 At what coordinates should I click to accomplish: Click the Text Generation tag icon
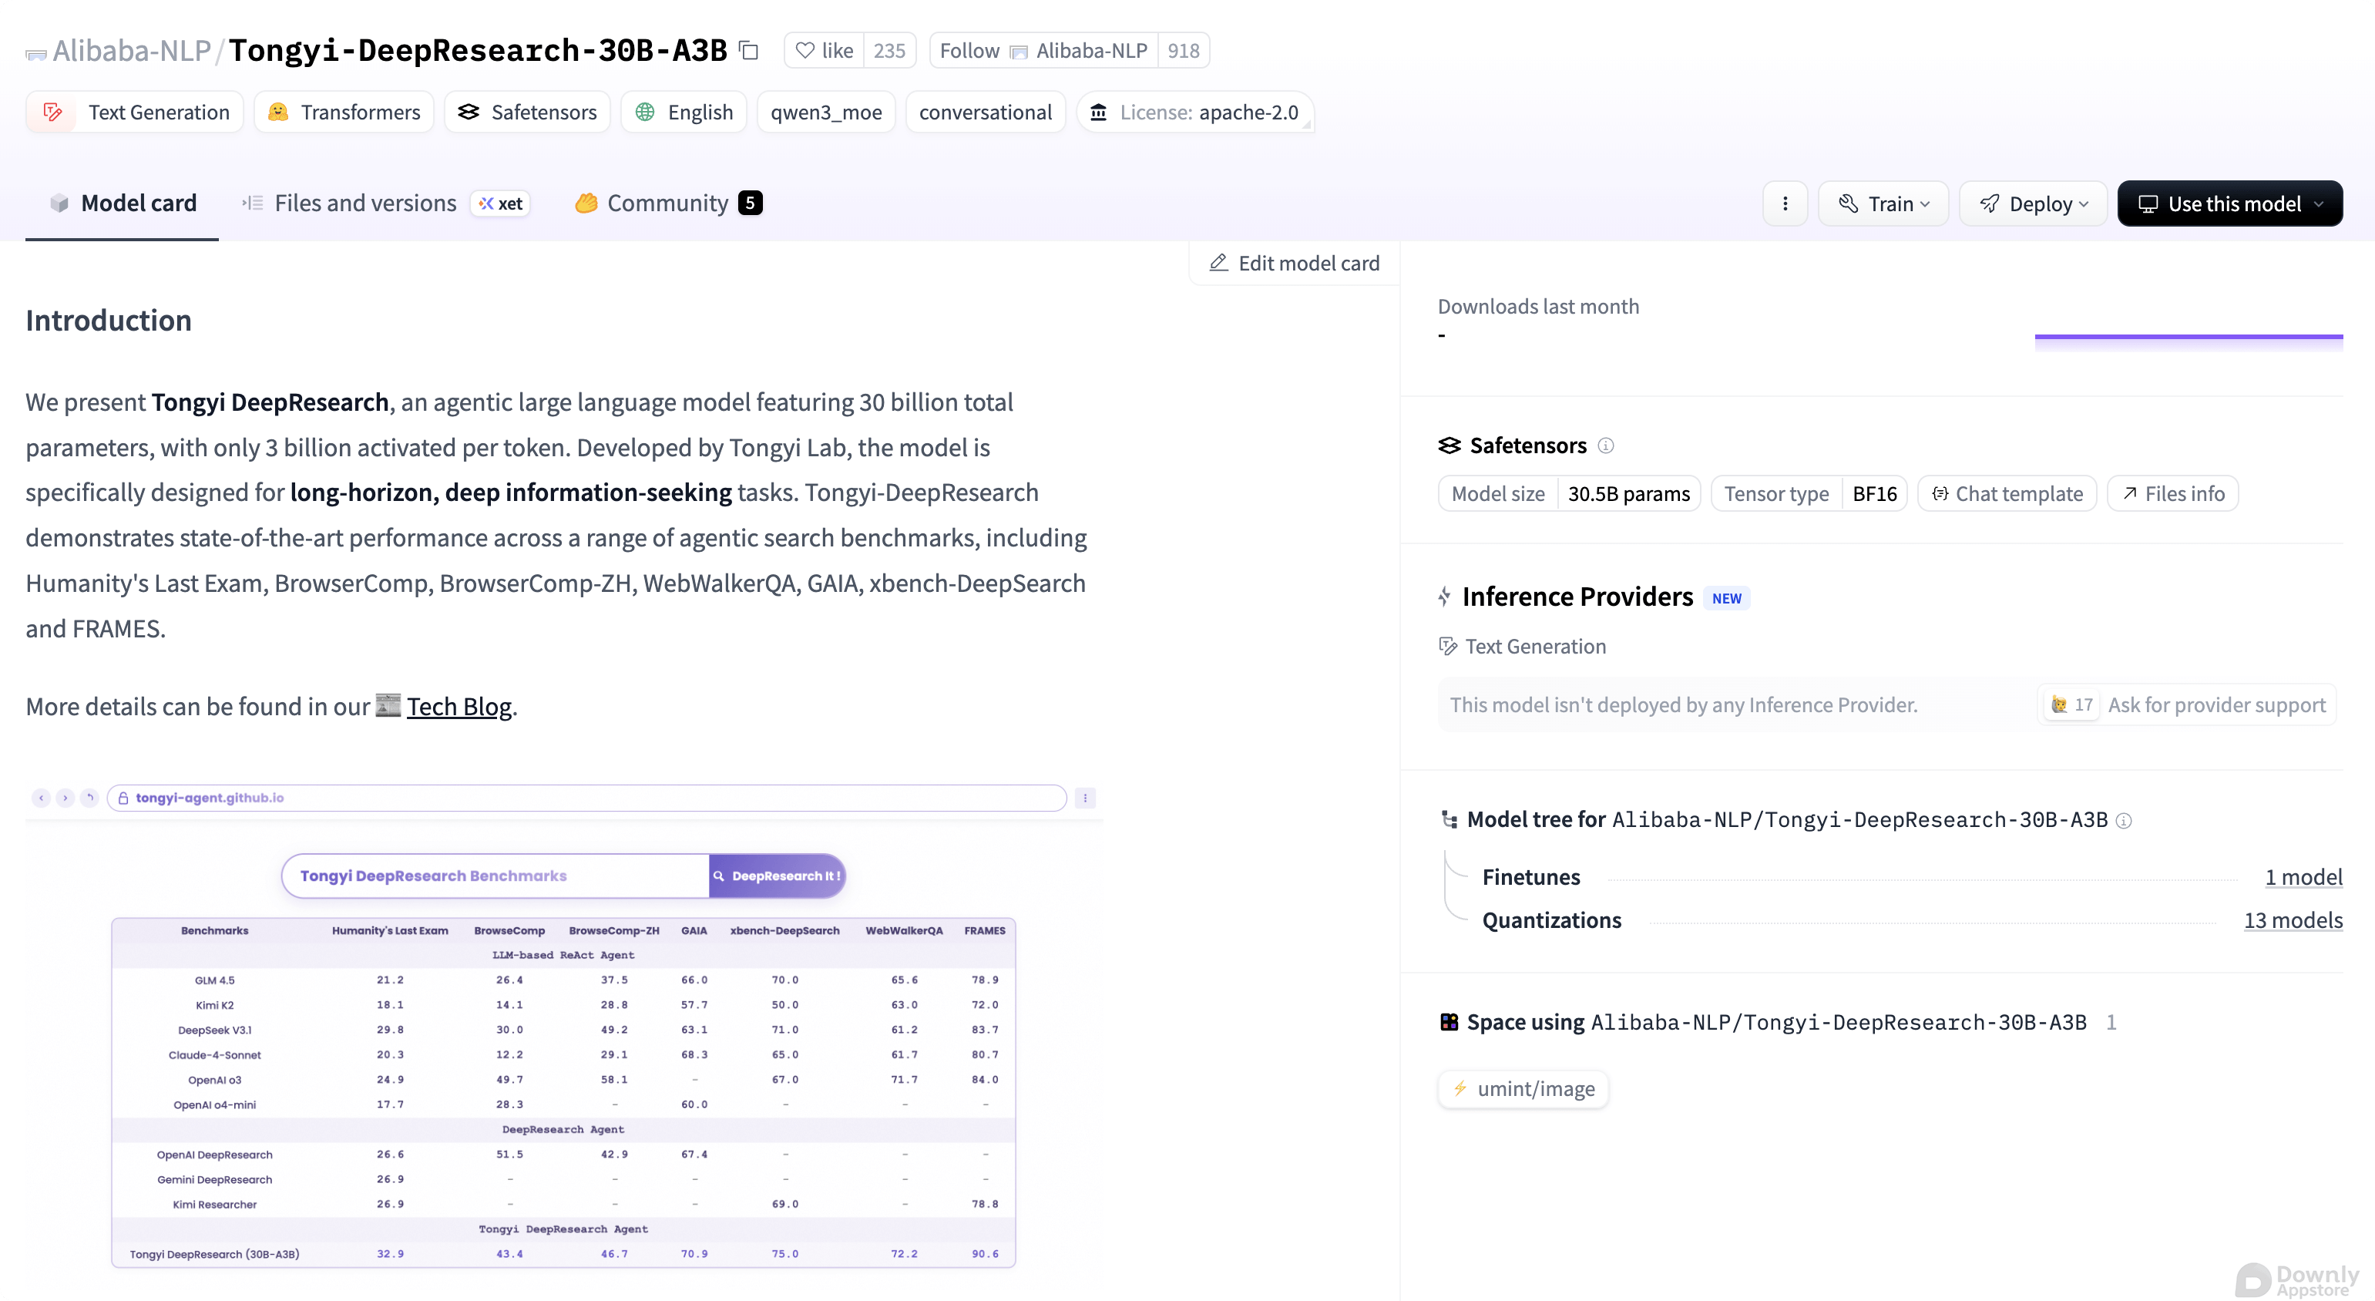tap(52, 112)
